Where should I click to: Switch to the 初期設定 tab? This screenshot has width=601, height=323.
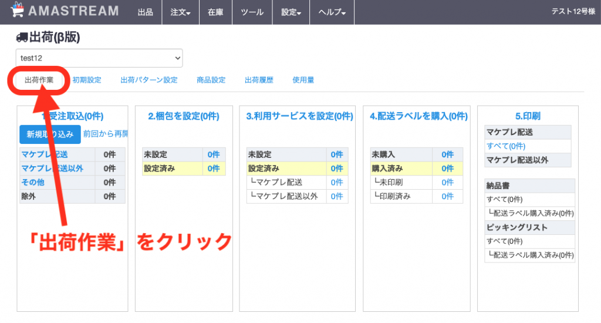point(87,80)
